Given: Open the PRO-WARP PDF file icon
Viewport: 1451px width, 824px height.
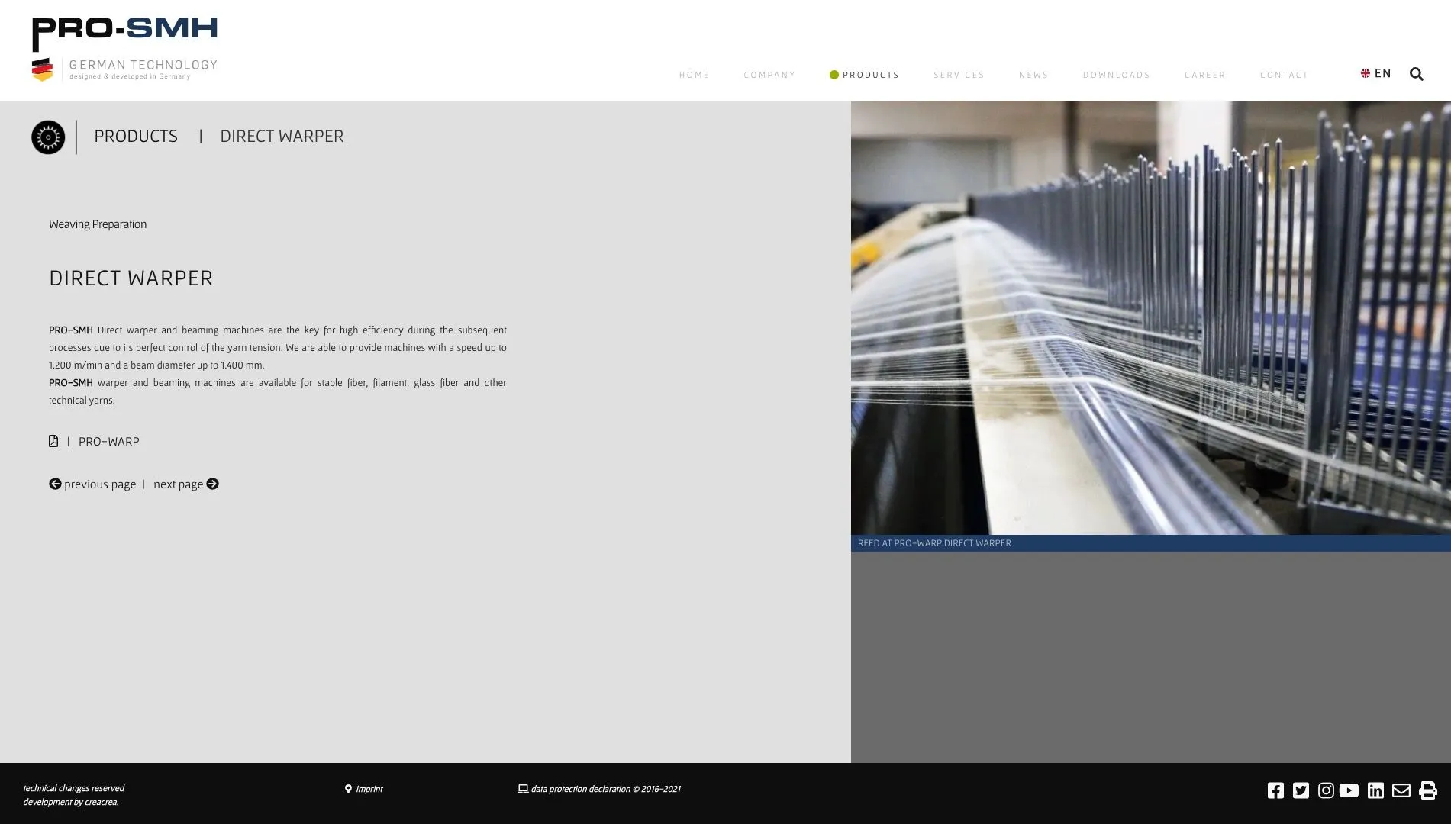Looking at the screenshot, I should 53,441.
